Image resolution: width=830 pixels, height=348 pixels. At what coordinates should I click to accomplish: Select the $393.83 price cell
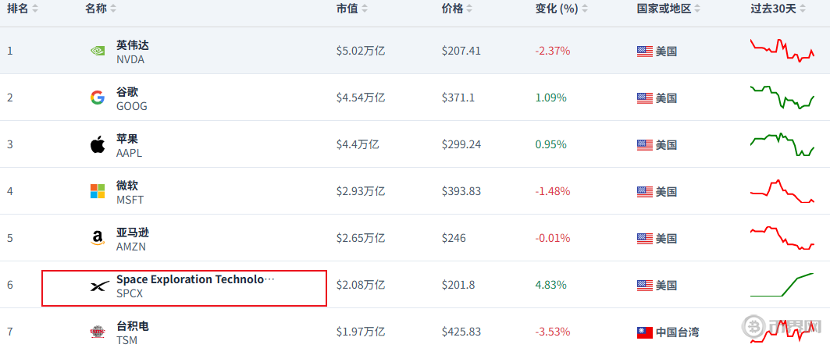461,191
